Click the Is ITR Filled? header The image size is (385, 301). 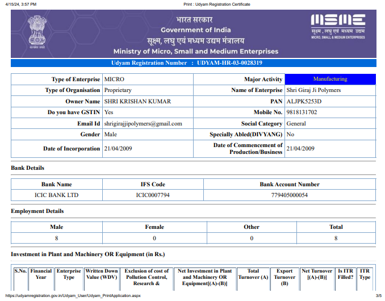(345, 274)
